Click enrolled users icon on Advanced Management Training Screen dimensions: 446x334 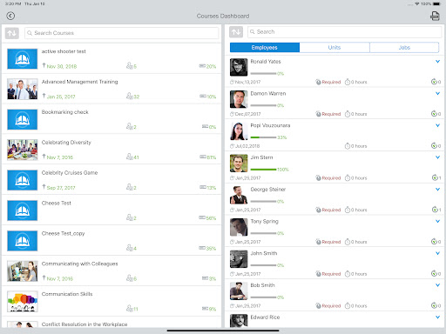point(129,96)
